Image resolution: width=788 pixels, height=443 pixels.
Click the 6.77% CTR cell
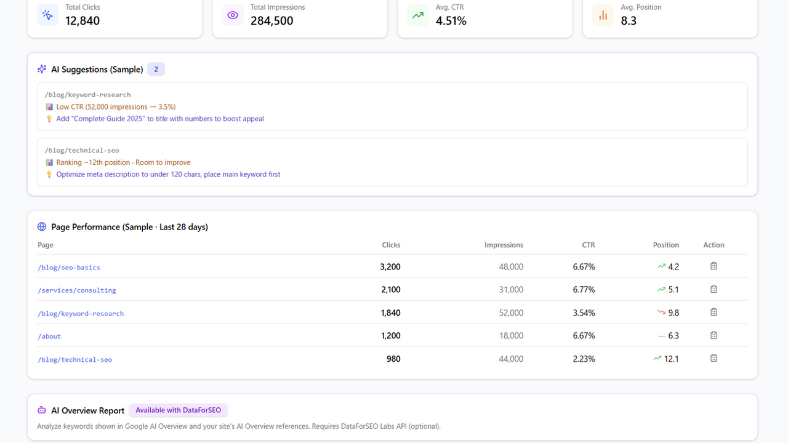[x=584, y=289]
